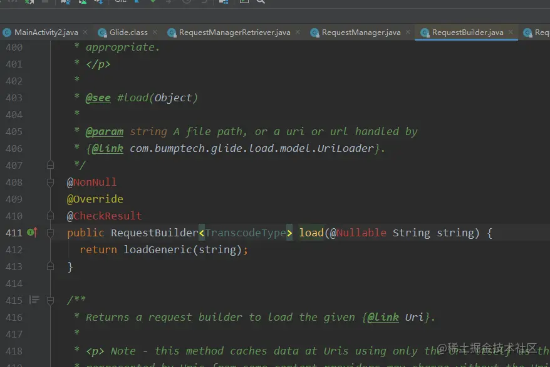Click the closing brace on line 413
This screenshot has width=550, height=367.
[x=70, y=267]
